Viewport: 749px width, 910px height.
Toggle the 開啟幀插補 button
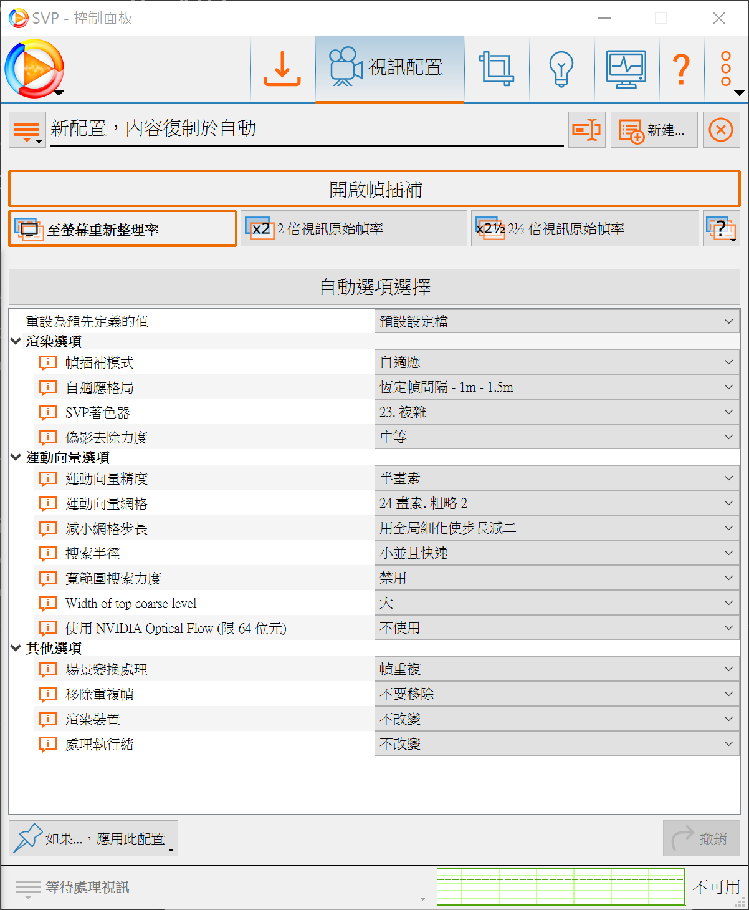point(374,188)
